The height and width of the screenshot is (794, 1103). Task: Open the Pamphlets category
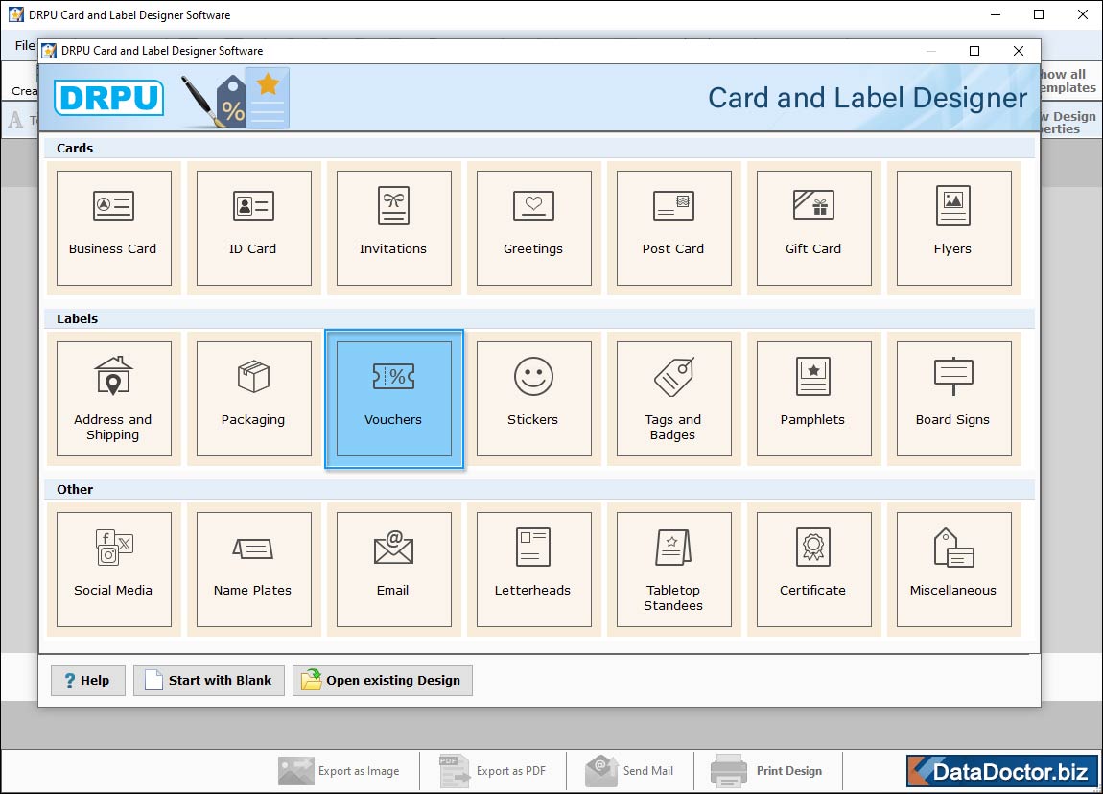click(814, 399)
